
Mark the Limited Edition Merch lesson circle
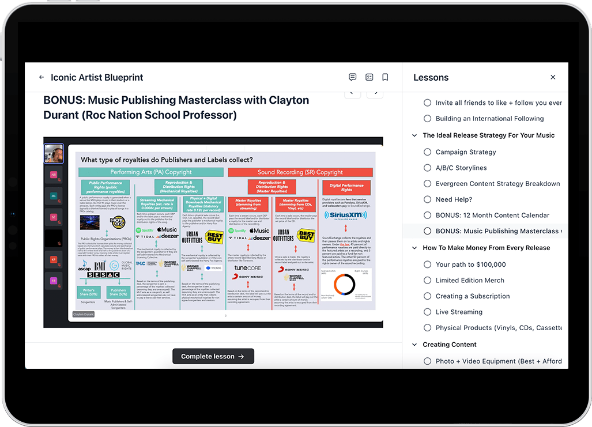coord(427,280)
